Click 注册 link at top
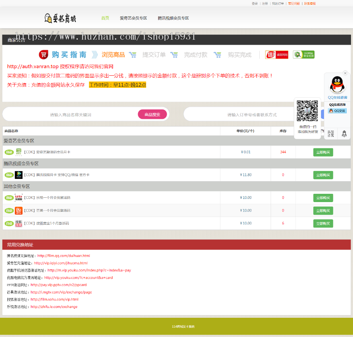 [265, 4]
